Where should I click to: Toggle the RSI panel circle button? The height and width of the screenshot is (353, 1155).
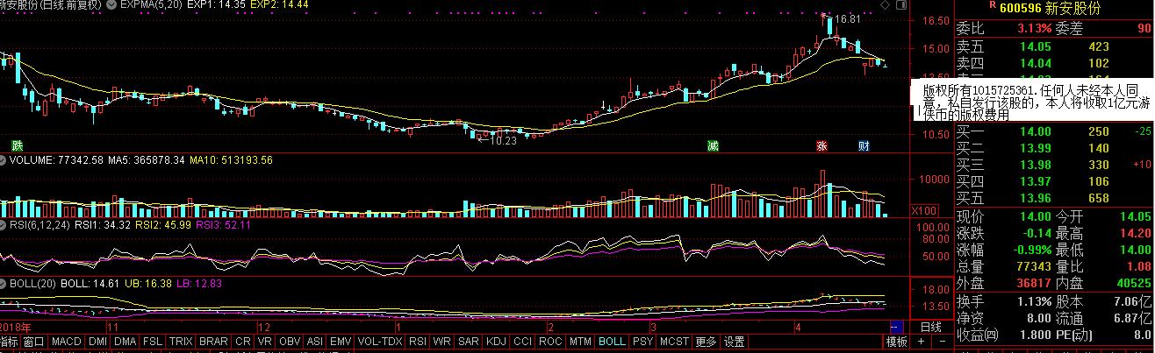pos(4,224)
